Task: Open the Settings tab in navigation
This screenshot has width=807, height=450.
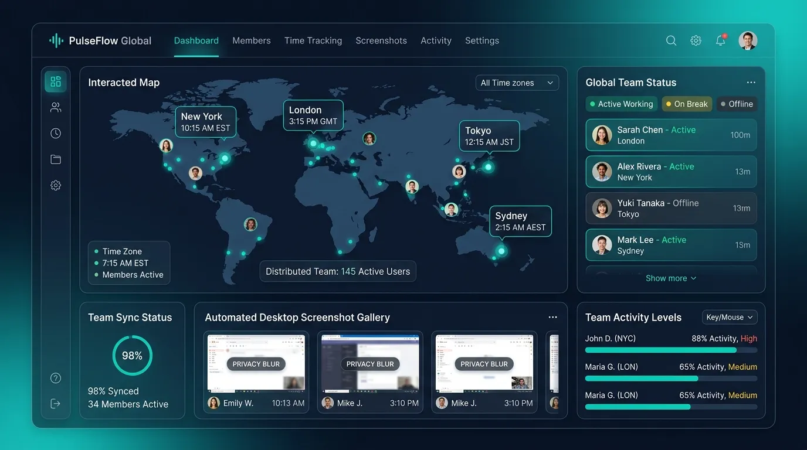Action: [x=482, y=40]
